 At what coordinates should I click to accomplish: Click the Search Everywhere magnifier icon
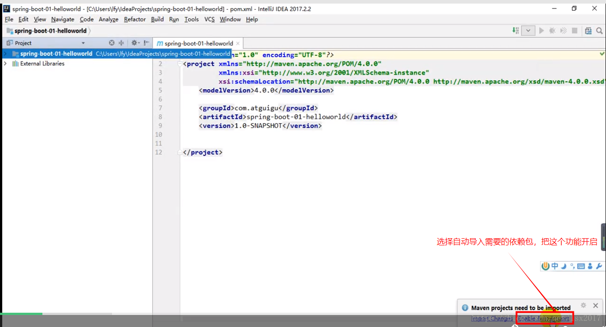tap(600, 31)
